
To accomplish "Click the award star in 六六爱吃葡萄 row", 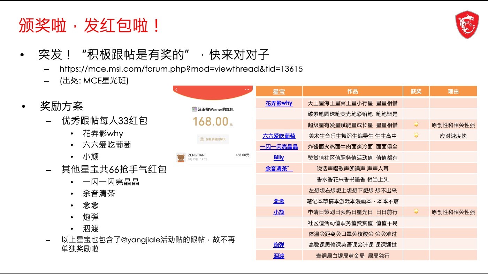I will click(x=416, y=136).
